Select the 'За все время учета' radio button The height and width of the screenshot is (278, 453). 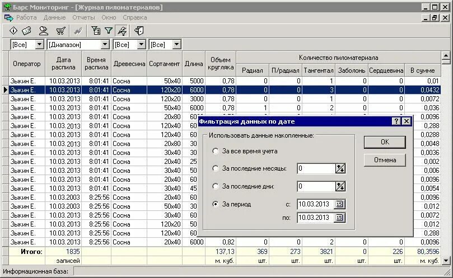coord(215,151)
